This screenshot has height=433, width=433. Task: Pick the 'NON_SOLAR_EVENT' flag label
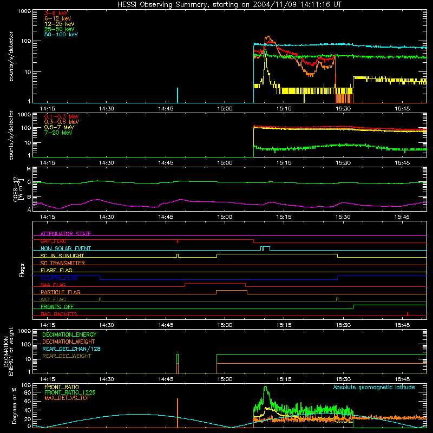(x=65, y=248)
